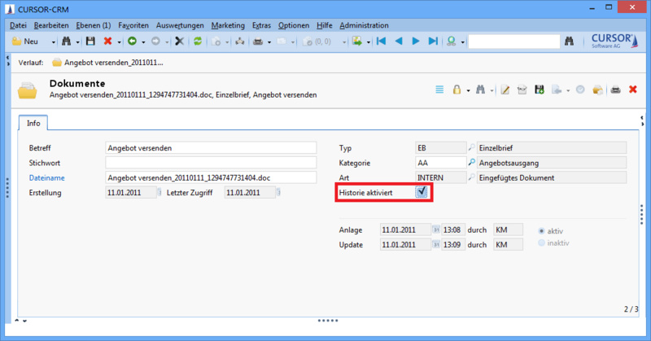Uncheck the Historie aktiviert checkbox
This screenshot has height=341, width=651.
(422, 192)
